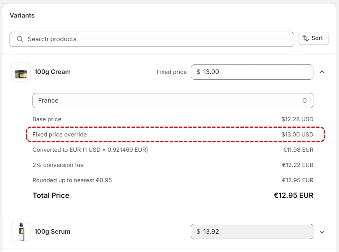
Task: Click the search magnifier icon
Action: (x=20, y=39)
